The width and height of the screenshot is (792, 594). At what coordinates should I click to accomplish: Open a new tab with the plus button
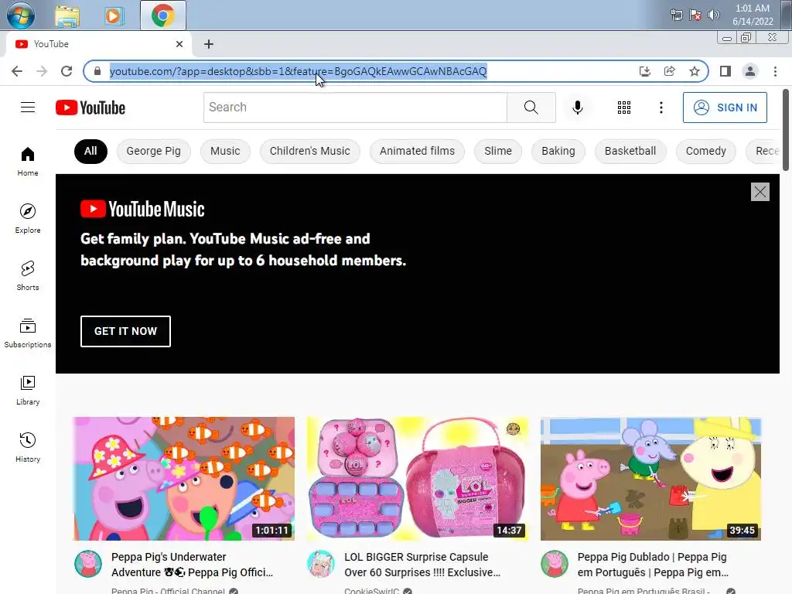(x=209, y=44)
